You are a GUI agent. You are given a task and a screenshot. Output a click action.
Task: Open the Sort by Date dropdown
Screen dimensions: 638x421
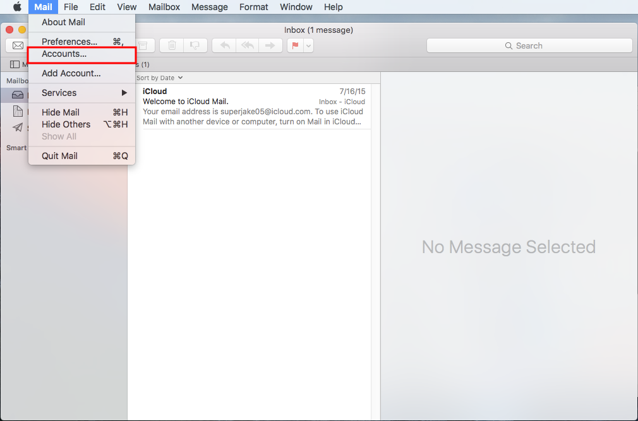pyautogui.click(x=159, y=78)
